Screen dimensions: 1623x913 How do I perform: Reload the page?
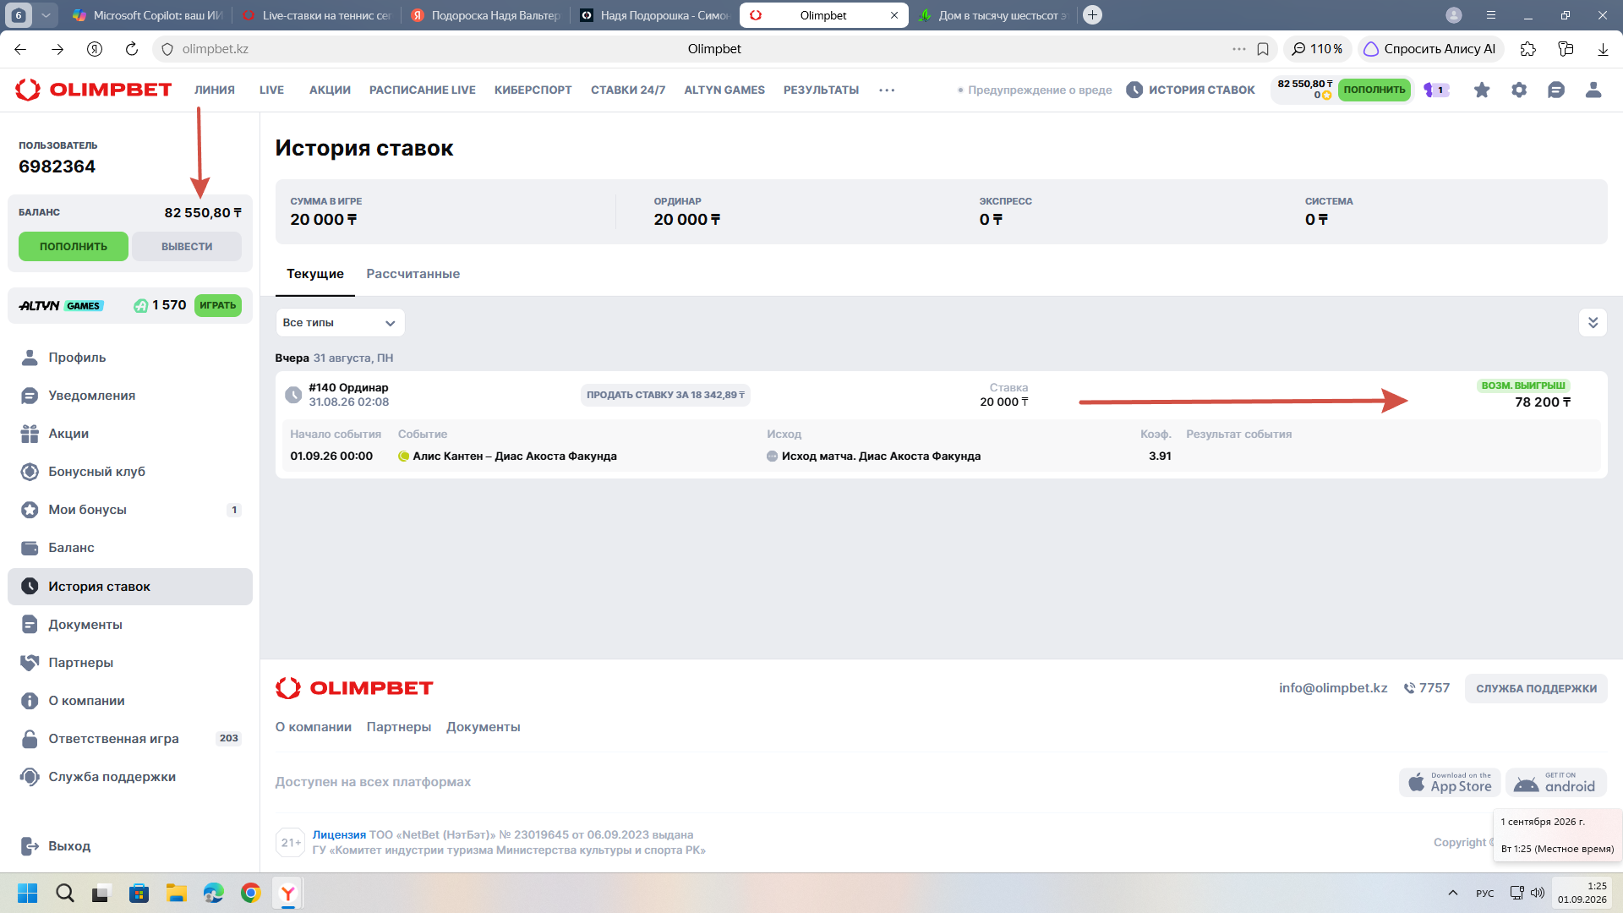pyautogui.click(x=132, y=49)
